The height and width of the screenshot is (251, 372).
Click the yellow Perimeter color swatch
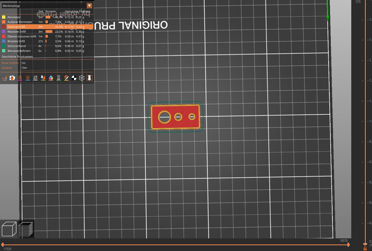coord(4,17)
